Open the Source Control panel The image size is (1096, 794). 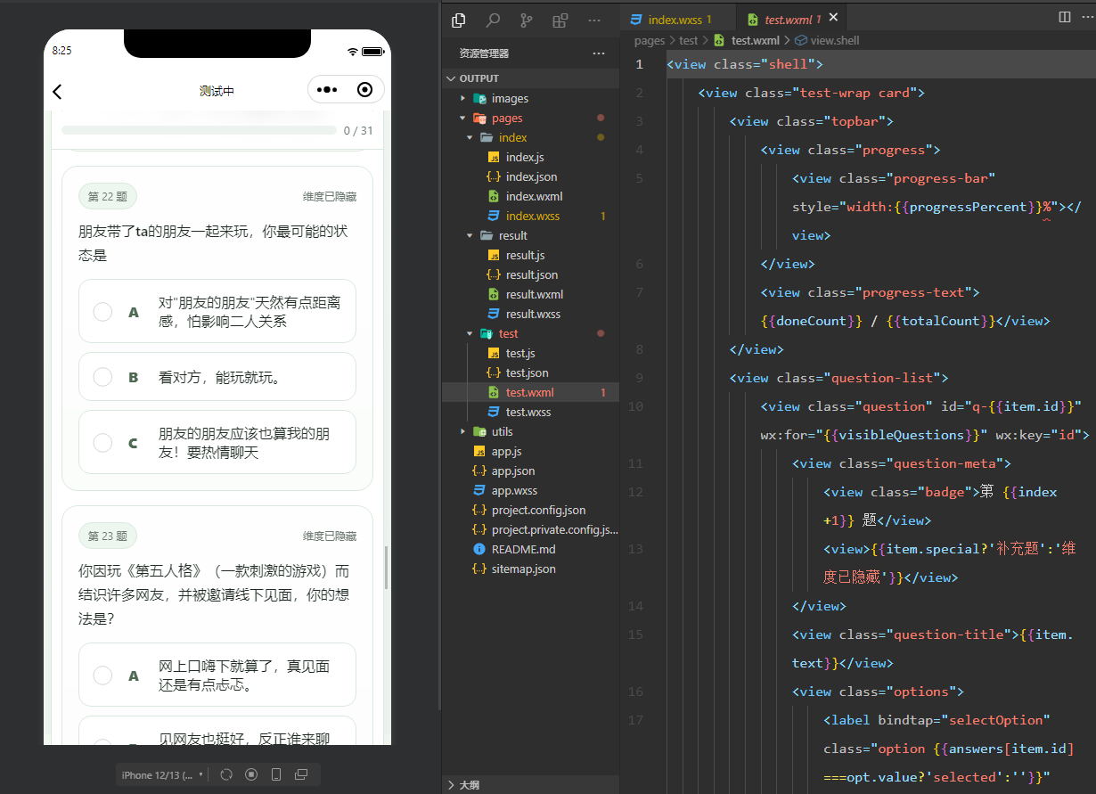[526, 20]
